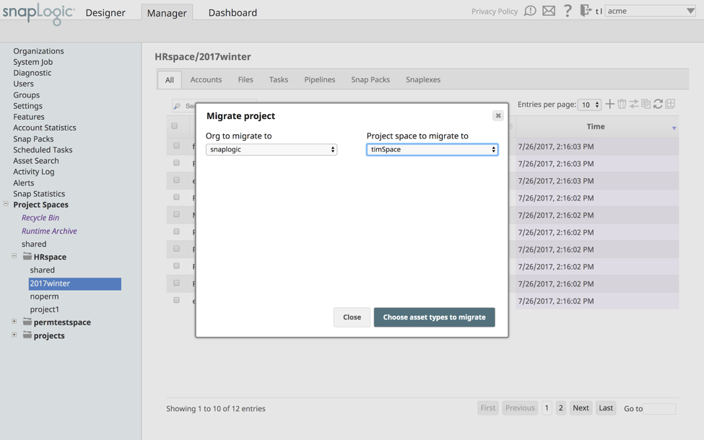Viewport: 704px width, 440px height.
Task: Click the logout door icon
Action: point(586,10)
